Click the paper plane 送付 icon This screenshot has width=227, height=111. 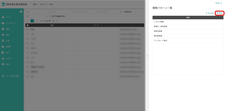[x=3, y=35]
